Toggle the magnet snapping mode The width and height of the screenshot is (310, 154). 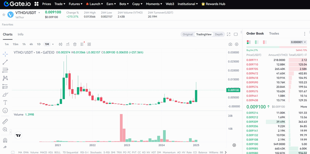(5, 140)
